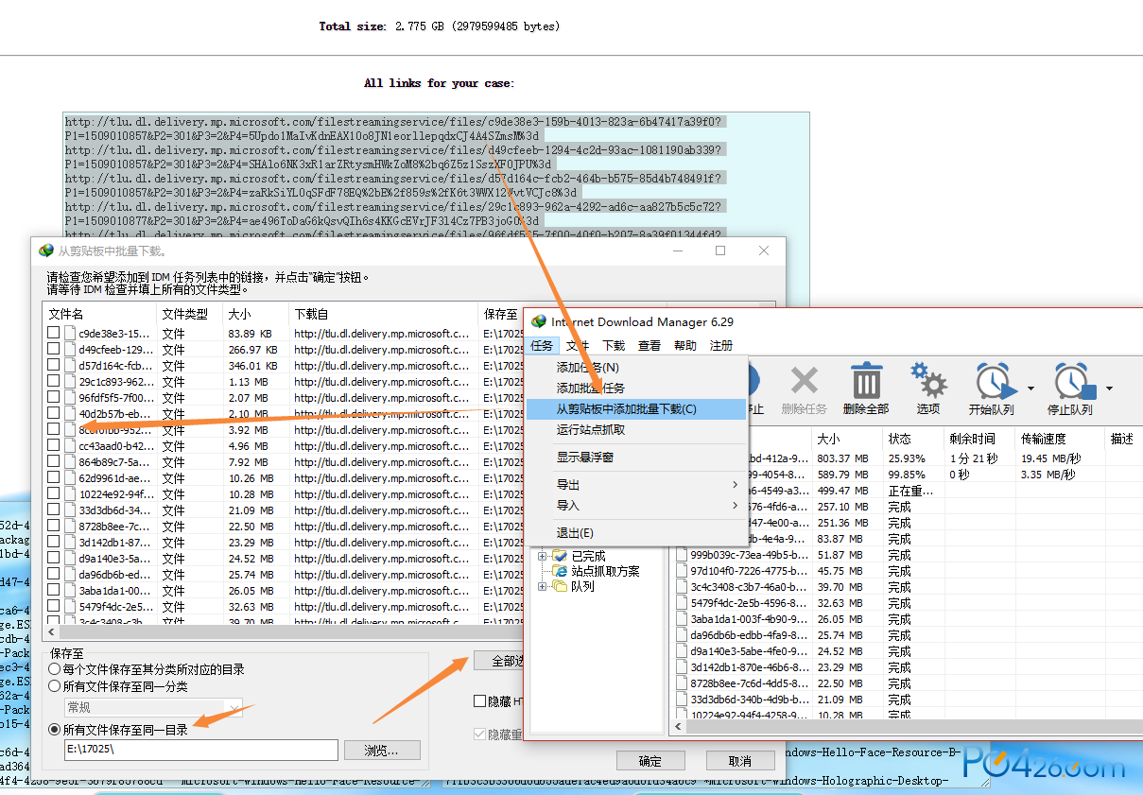Open the 查看 menu in IDM
This screenshot has height=795, width=1143.
tap(649, 346)
